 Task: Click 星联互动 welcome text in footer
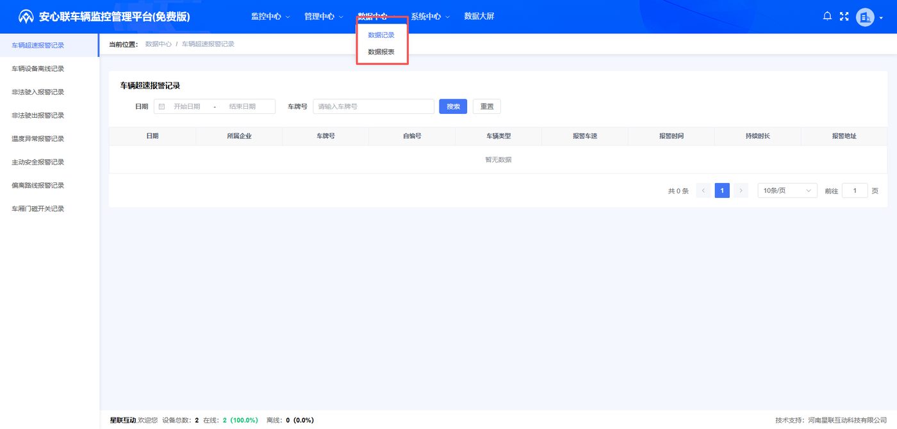click(134, 420)
